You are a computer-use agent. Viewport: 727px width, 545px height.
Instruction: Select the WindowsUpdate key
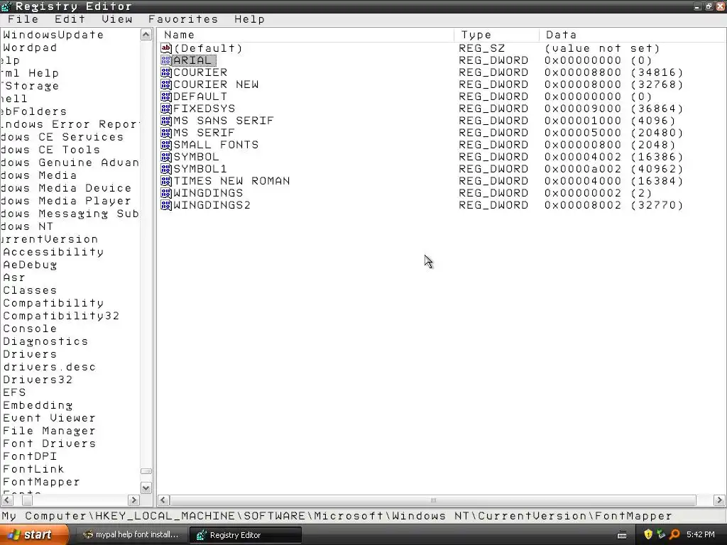(x=53, y=35)
